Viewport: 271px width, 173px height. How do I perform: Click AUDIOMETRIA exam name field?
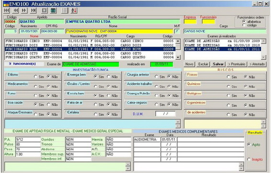tap(147, 140)
